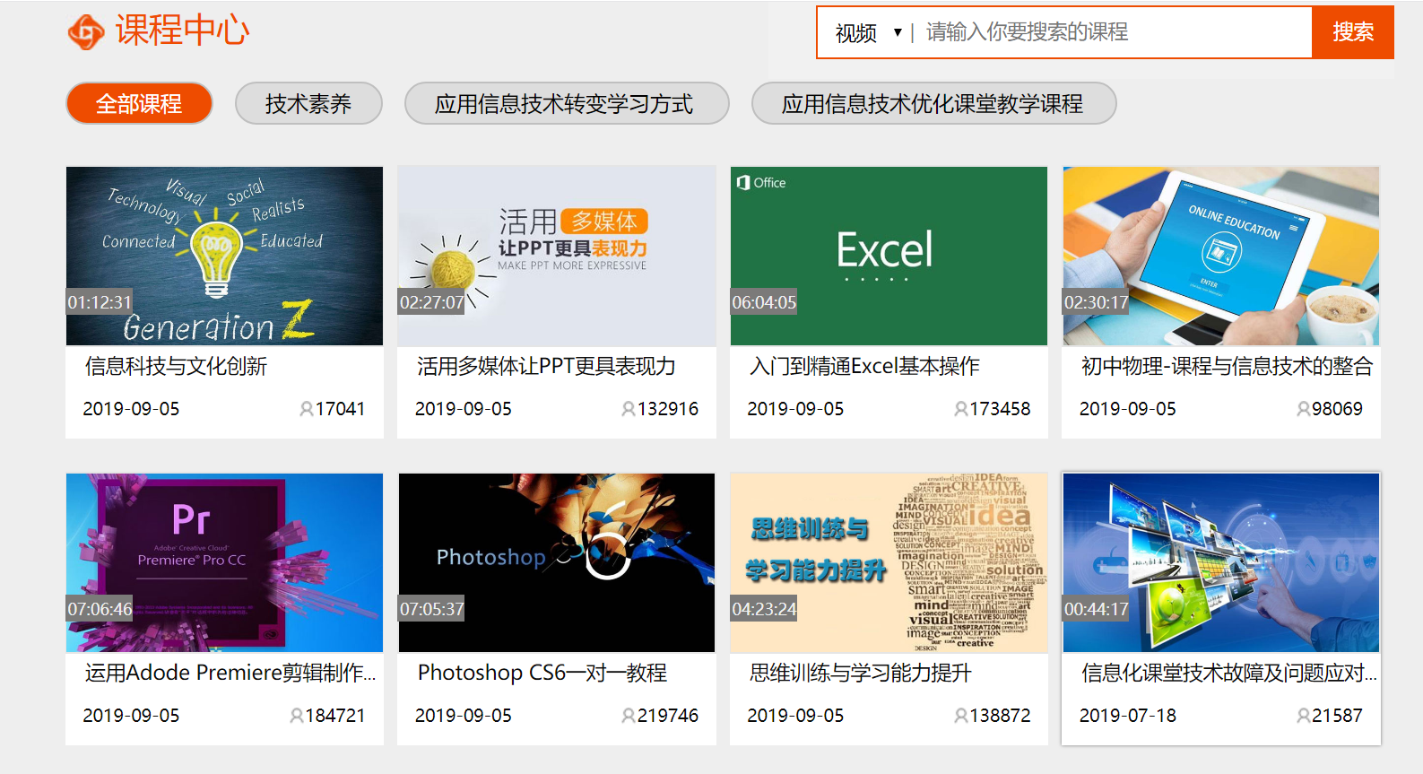1423x774 pixels.
Task: Click the 入门到精通Excel基本操作 title link
Action: [x=864, y=366]
